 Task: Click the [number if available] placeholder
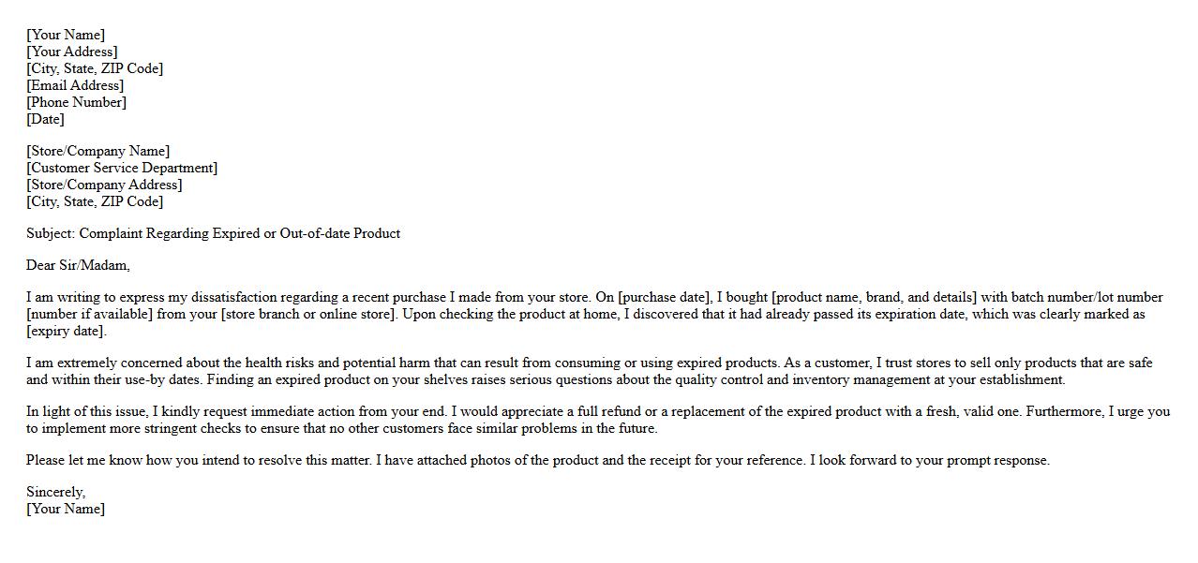[89, 314]
